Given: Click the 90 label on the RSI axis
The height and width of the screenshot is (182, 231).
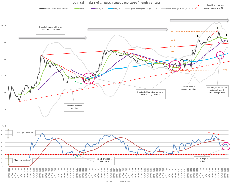Looking at the screenshot, I should click(2, 130).
